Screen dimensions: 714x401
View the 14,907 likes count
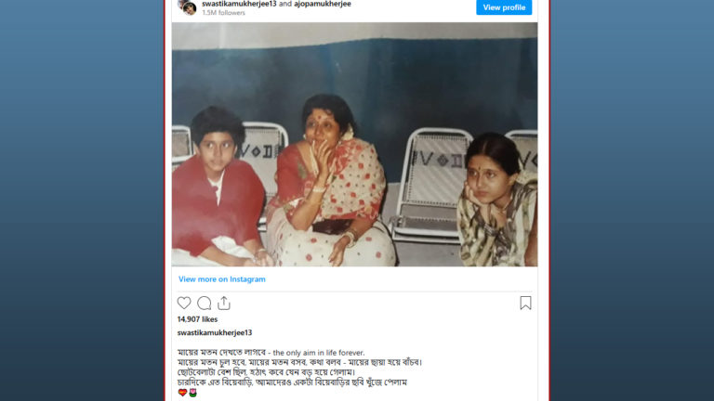point(197,319)
